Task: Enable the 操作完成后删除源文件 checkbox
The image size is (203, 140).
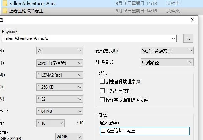Action: pyautogui.click(x=102, y=100)
